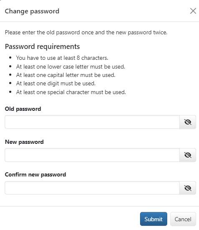Click the capital letter requirement line
The image size is (199, 230).
66,75
